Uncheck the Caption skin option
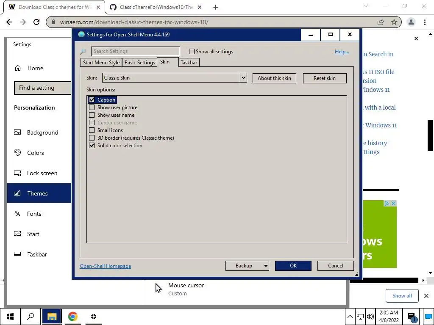Image resolution: width=434 pixels, height=325 pixels. point(92,100)
